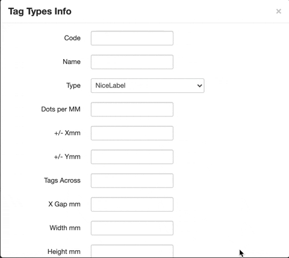Click the X Gap mm text box
The height and width of the screenshot is (258, 289).
(132, 204)
